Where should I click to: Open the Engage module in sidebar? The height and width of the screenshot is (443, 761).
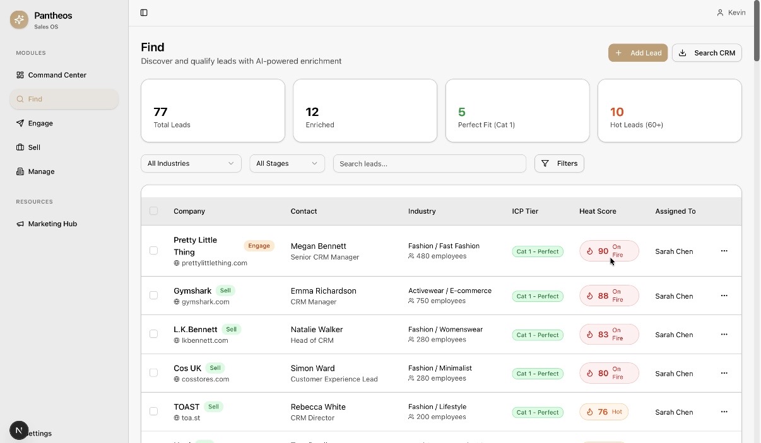click(40, 124)
